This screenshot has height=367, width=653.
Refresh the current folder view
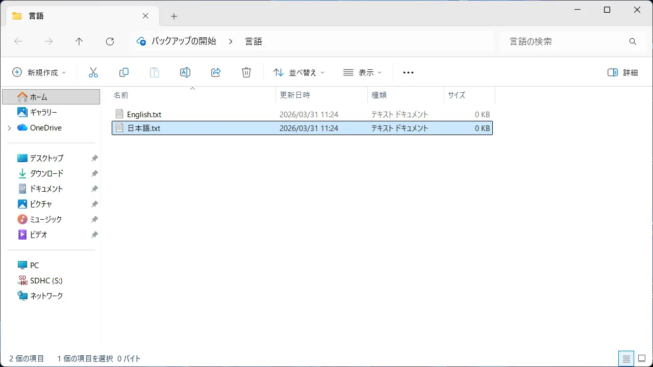click(x=110, y=42)
